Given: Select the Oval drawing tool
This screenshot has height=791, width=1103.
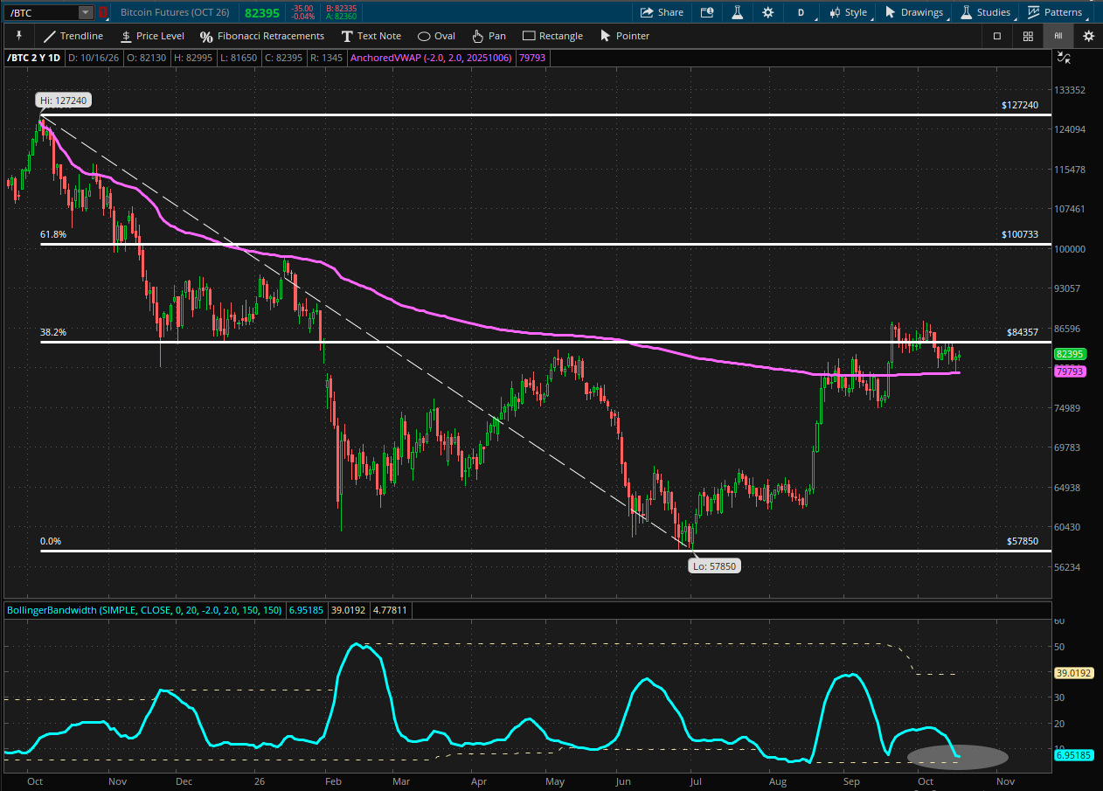Looking at the screenshot, I should (x=436, y=36).
